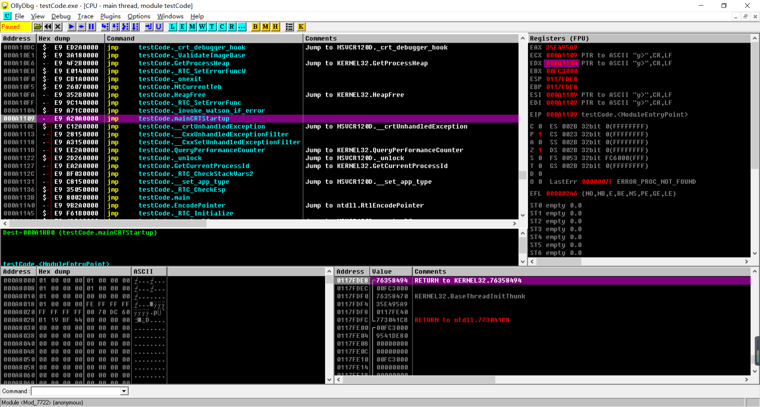
Task: Open a file with the folder toolbar icon
Action: 38,27
